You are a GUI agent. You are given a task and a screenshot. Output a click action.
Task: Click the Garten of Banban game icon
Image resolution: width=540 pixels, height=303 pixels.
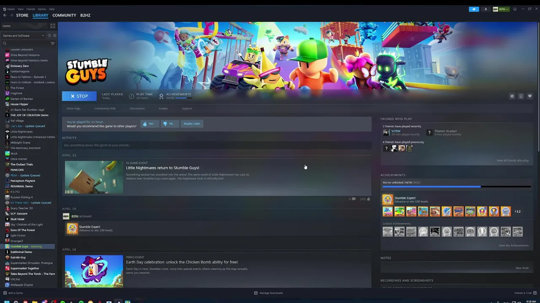click(7, 98)
